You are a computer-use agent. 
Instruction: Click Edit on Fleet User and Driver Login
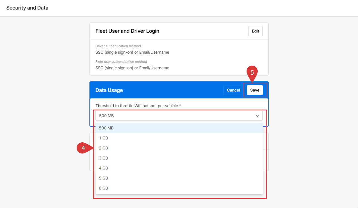click(x=255, y=31)
